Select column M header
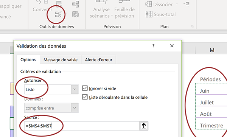Image resolution: width=227 pixels, height=137 pixels. [211, 50]
